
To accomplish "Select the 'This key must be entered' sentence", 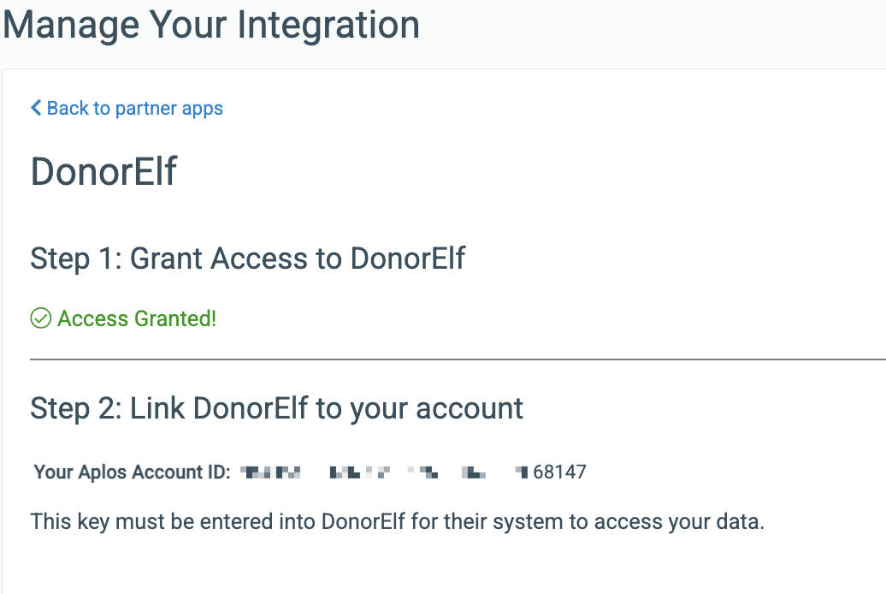I will (x=397, y=521).
